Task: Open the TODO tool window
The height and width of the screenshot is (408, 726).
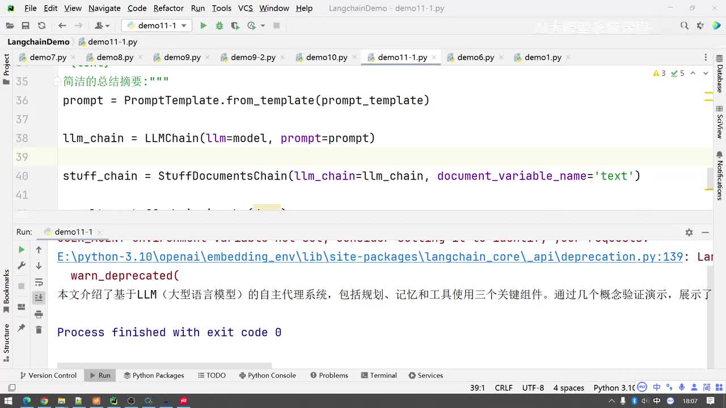Action: (x=212, y=375)
